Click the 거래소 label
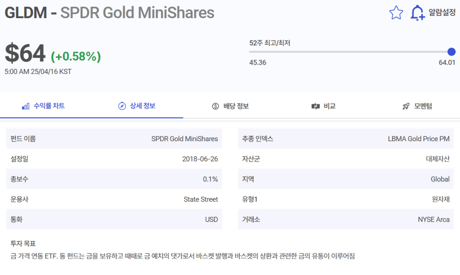 pyautogui.click(x=251, y=220)
